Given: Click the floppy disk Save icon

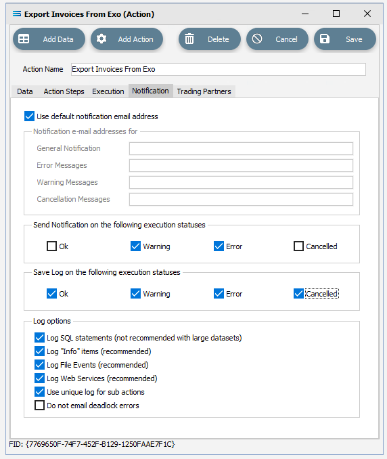Looking at the screenshot, I should [325, 39].
